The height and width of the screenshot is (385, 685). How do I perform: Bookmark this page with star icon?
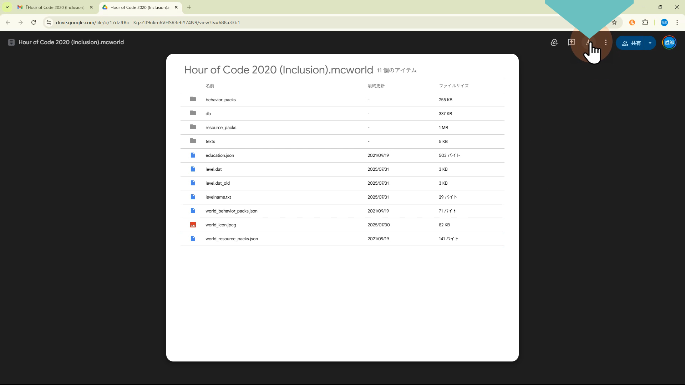point(614,22)
